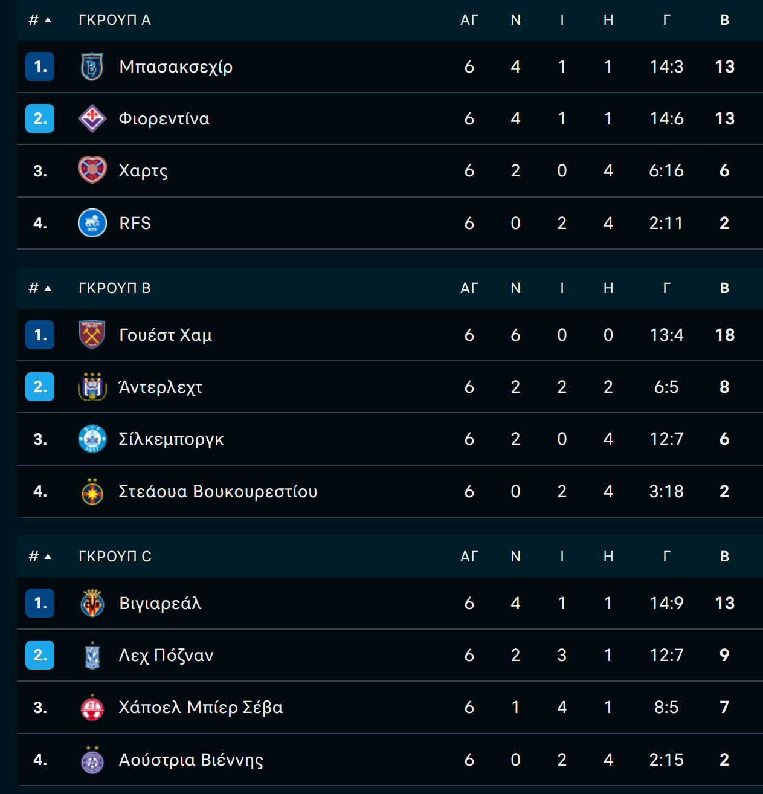Select Γουέστ Χαμ first-place rank badge
Viewport: 763px width, 794px height.
(x=40, y=335)
